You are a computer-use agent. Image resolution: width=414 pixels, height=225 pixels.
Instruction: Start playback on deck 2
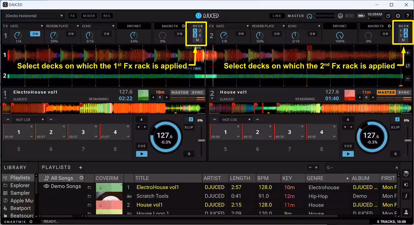[x=348, y=154]
